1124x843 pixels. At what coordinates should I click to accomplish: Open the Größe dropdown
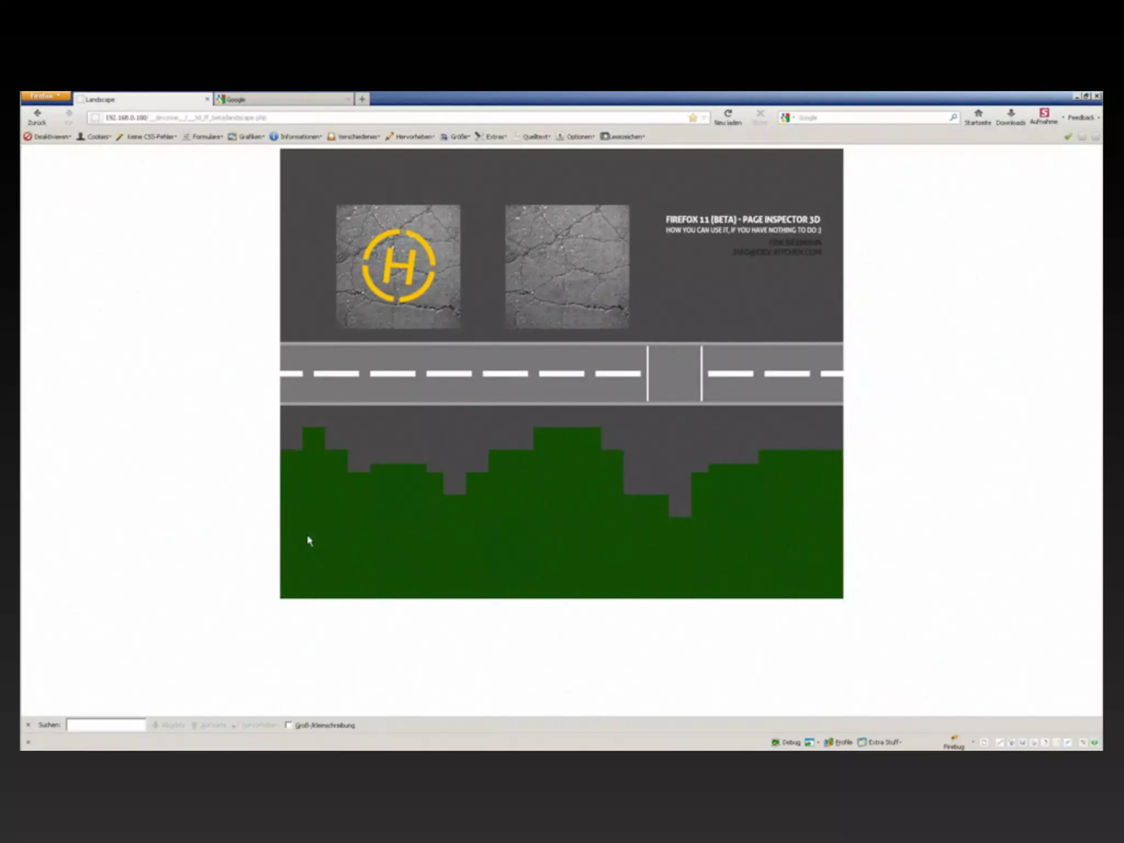pos(455,137)
